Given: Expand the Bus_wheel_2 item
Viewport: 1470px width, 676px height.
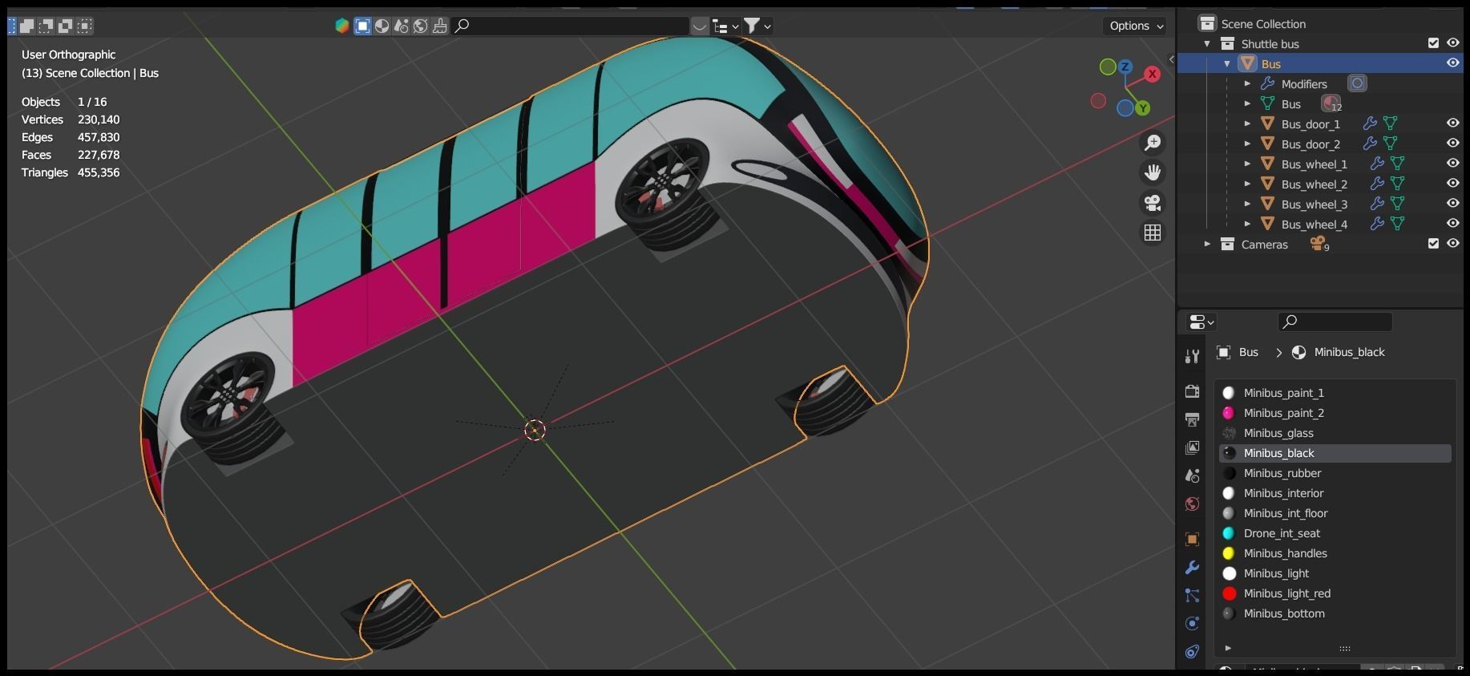Looking at the screenshot, I should click(x=1247, y=184).
